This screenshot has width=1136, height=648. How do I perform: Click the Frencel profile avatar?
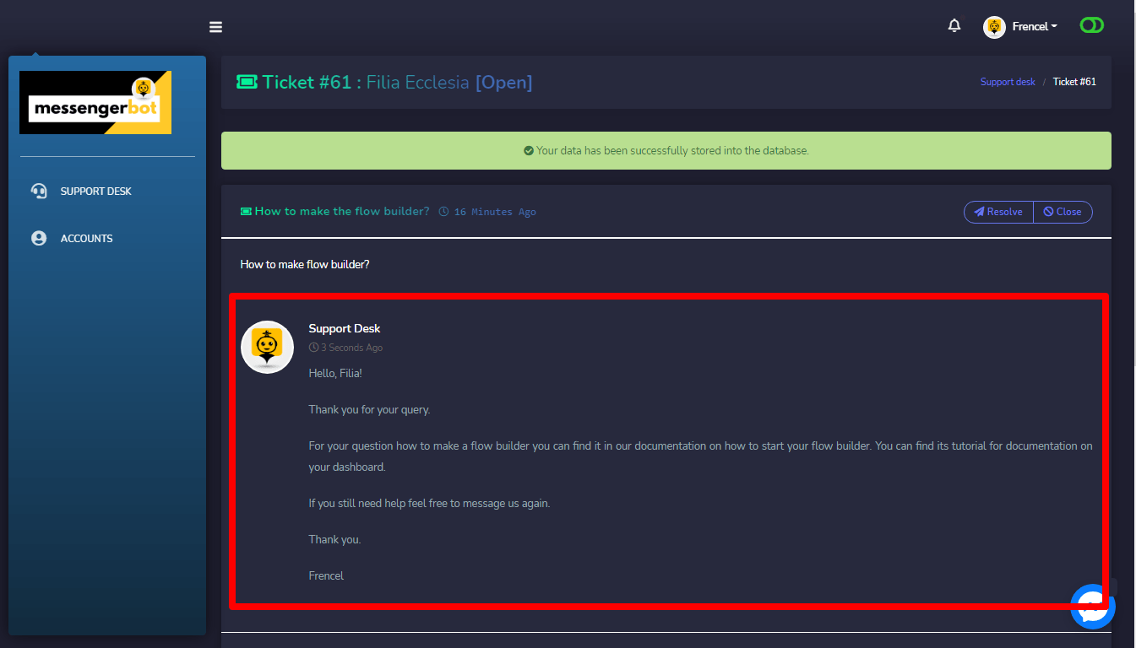994,27
